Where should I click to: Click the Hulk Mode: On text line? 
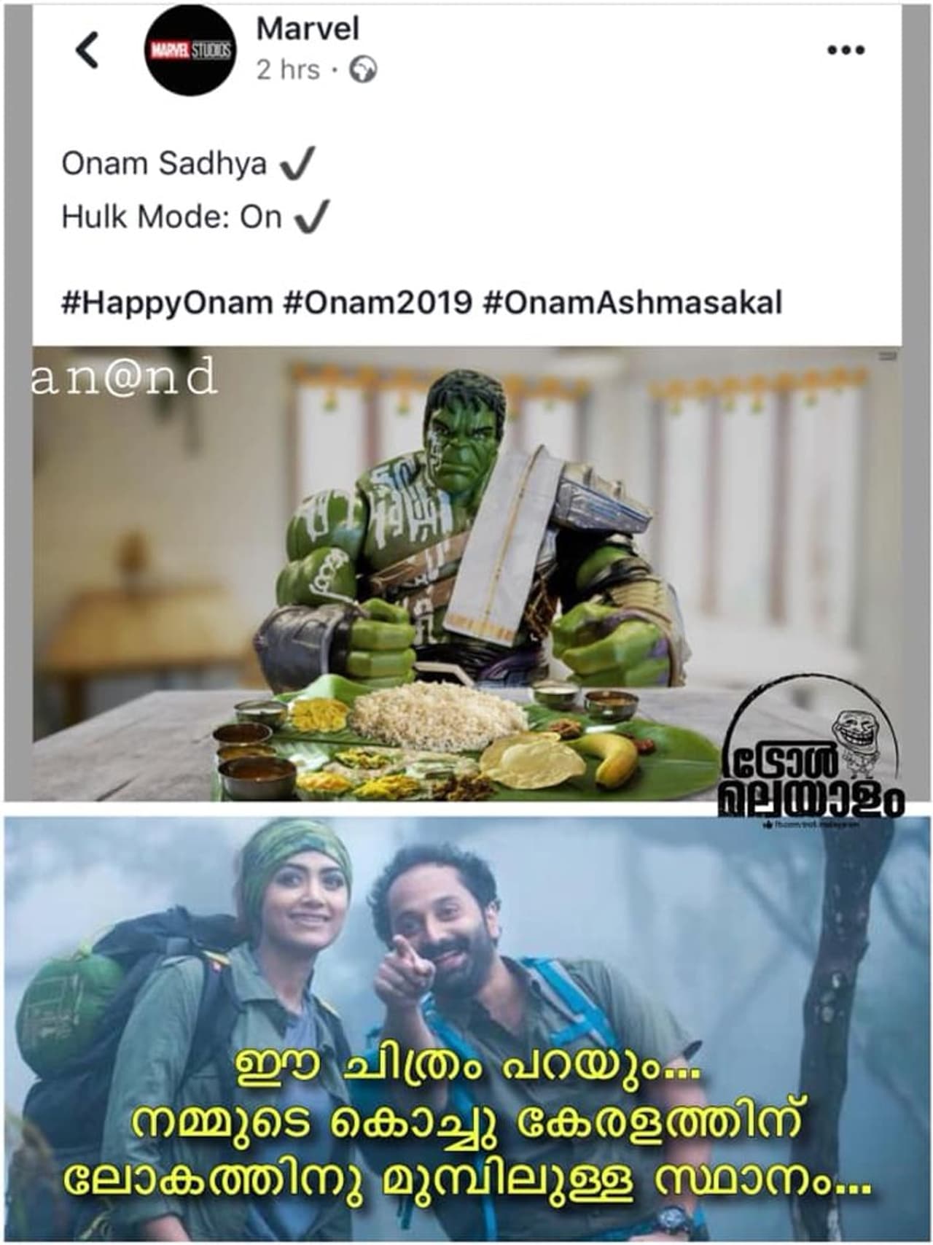coord(171,217)
